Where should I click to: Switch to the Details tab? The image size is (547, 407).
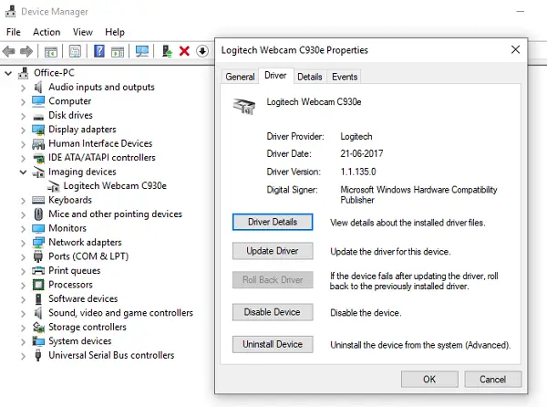[x=310, y=77]
